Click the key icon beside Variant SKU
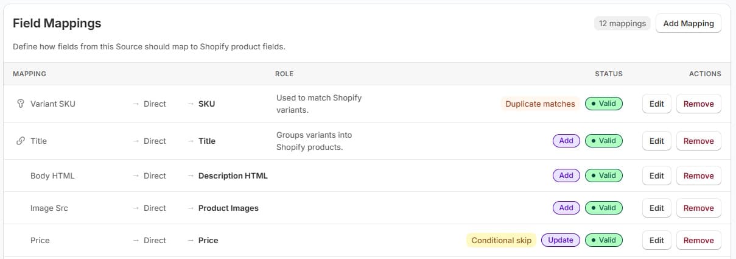The height and width of the screenshot is (259, 736). coord(20,104)
